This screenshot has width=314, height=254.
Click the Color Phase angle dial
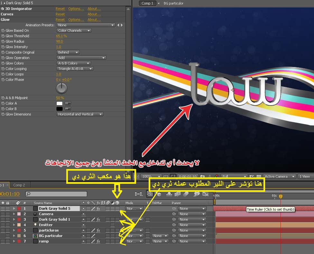[x=61, y=88]
